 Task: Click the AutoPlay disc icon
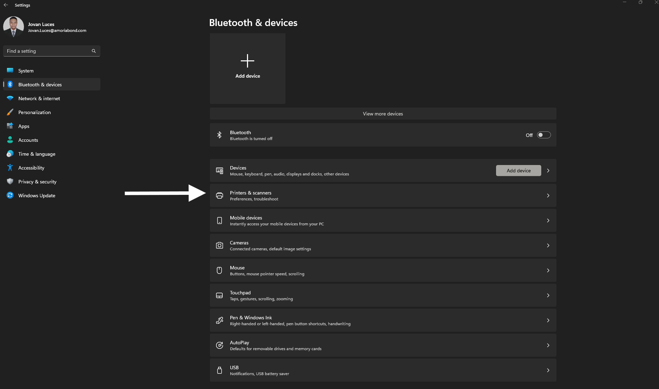coord(220,345)
